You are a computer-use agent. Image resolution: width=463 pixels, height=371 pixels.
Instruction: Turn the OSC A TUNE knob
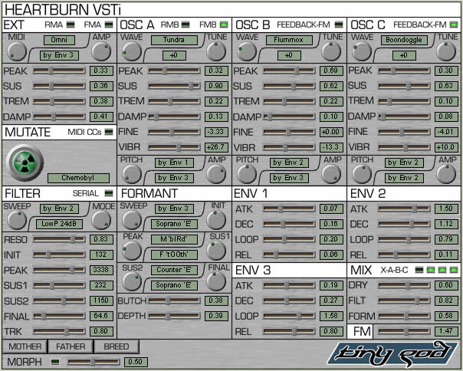point(216,51)
